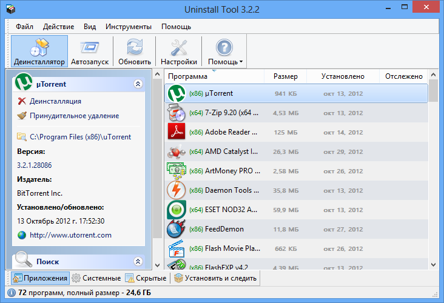The width and height of the screenshot is (444, 303).
Task: Click version number 3.2.1.28086
Action: click(x=34, y=165)
